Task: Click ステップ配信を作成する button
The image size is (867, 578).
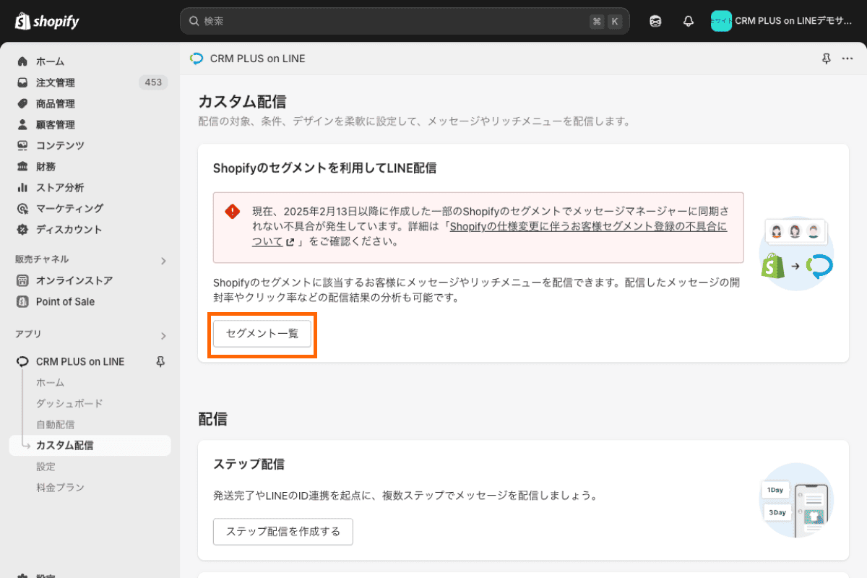Action: (x=283, y=532)
